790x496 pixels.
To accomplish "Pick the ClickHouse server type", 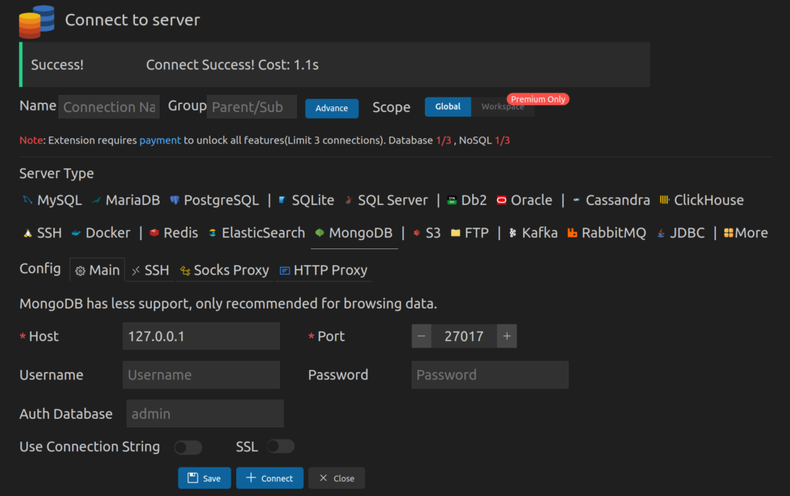I will click(707, 200).
